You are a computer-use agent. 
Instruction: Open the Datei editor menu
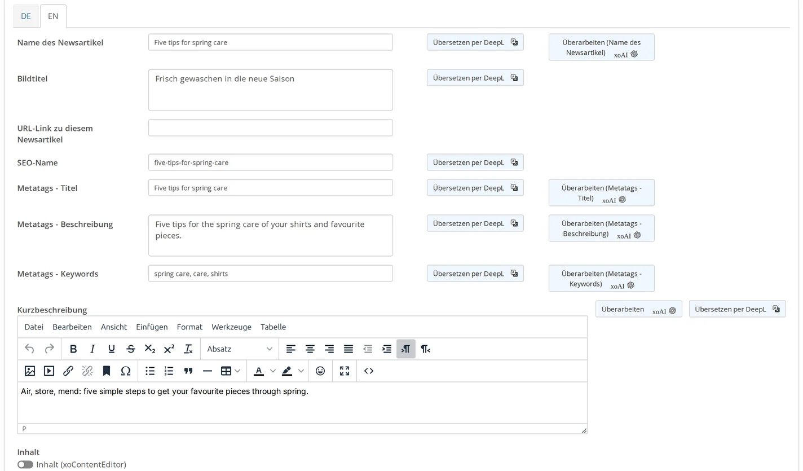coord(34,327)
